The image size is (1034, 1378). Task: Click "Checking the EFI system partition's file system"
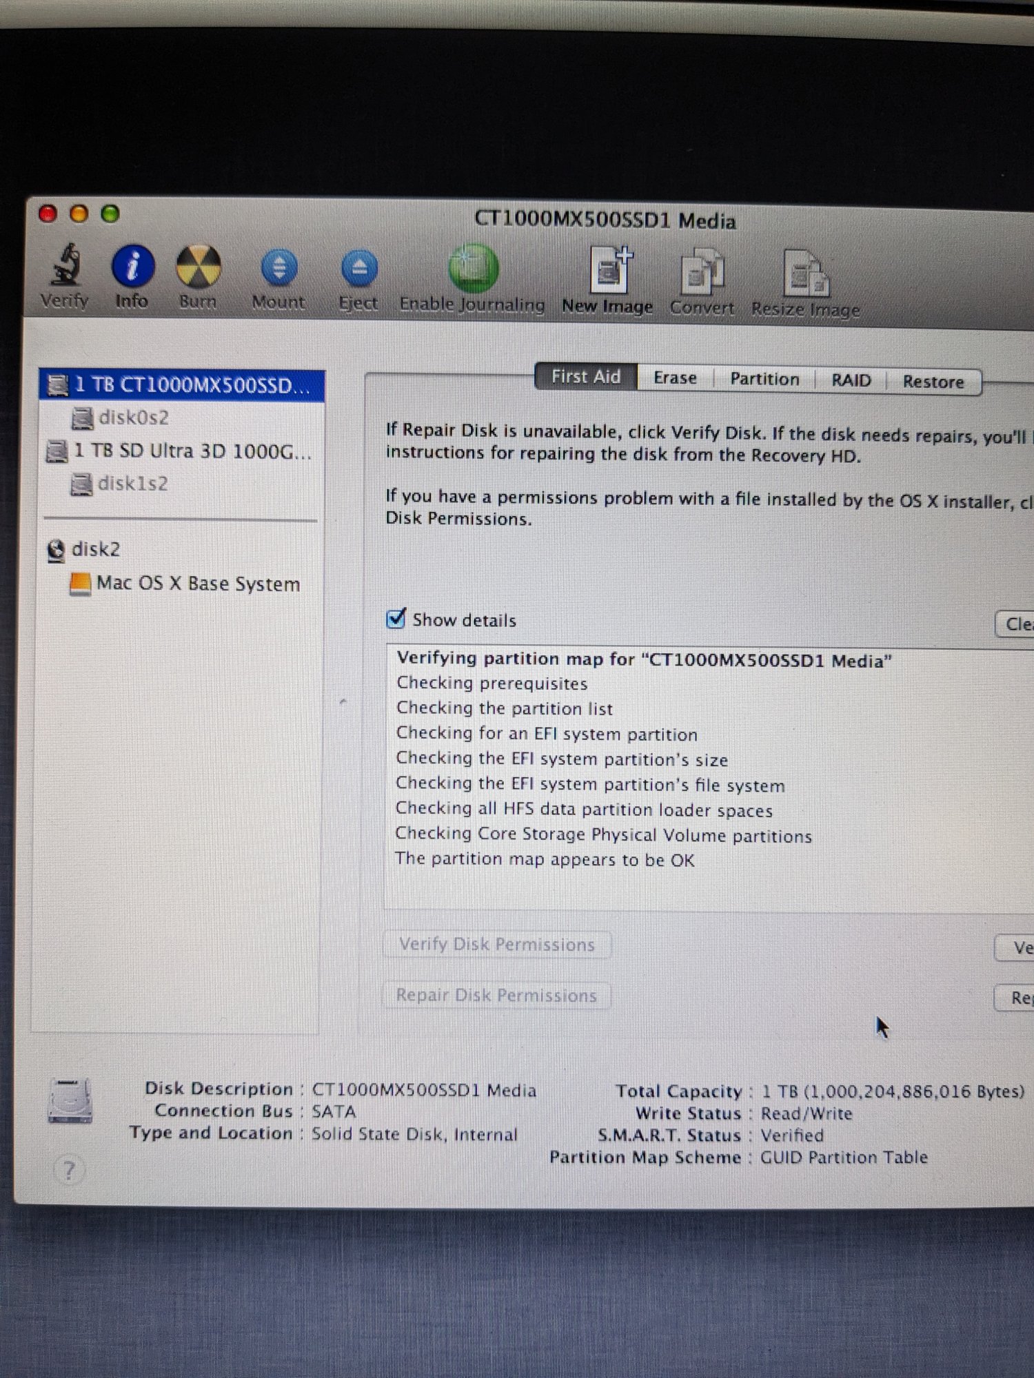[590, 784]
